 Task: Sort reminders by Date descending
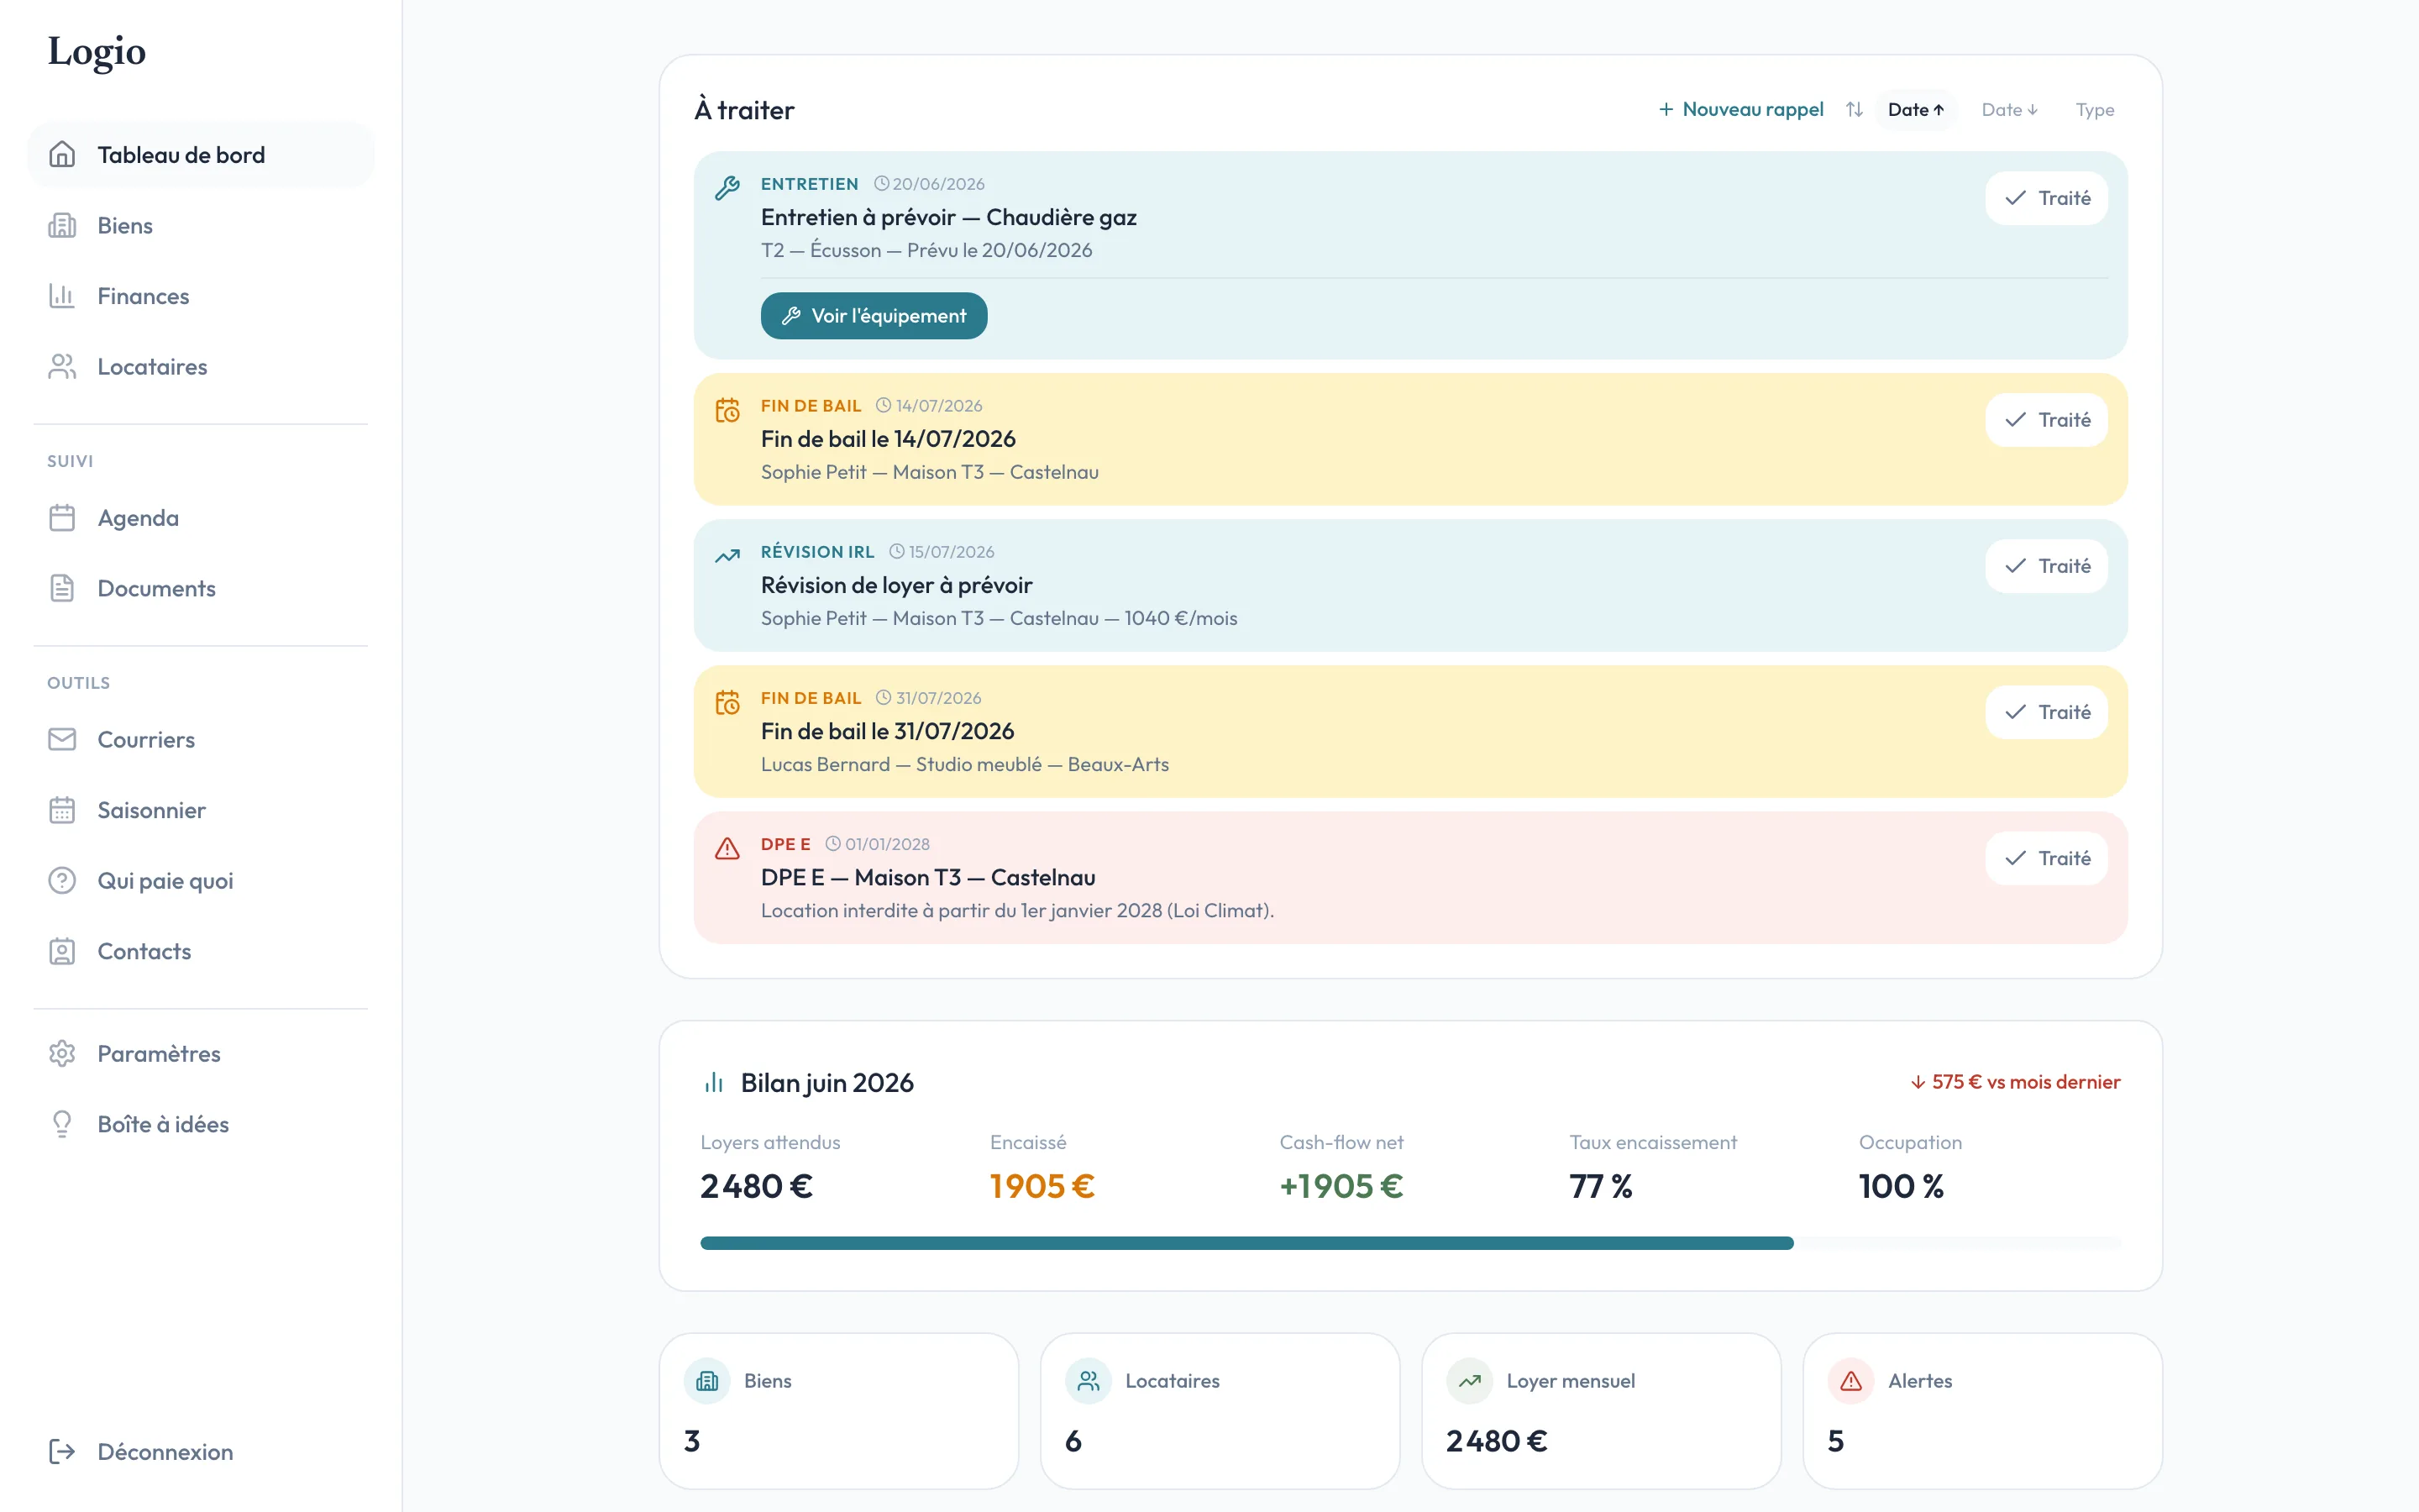2009,109
